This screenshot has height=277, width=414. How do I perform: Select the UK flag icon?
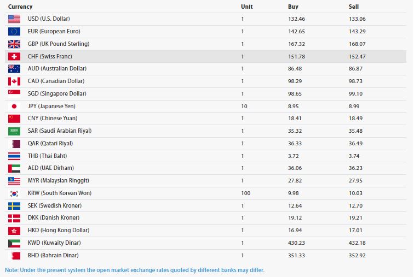(x=14, y=44)
